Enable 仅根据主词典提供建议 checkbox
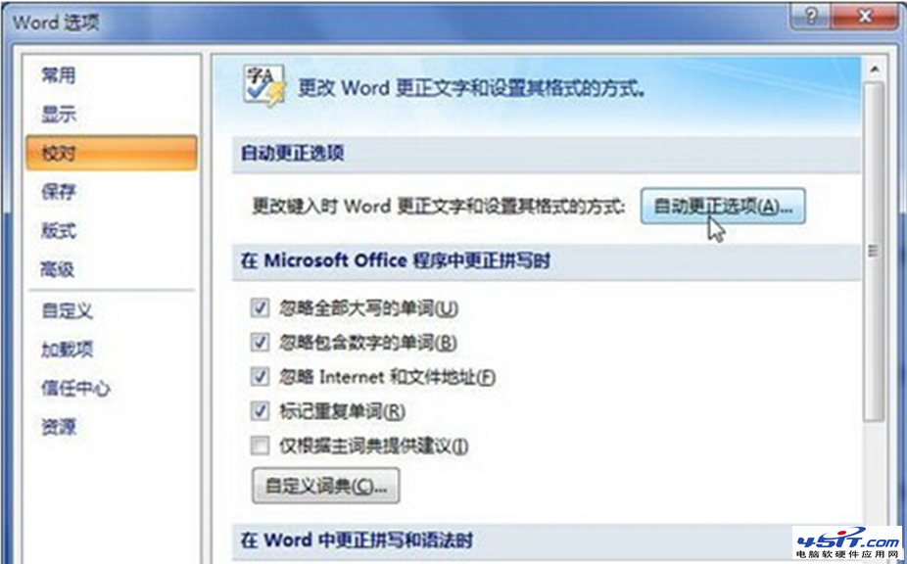 (x=260, y=446)
